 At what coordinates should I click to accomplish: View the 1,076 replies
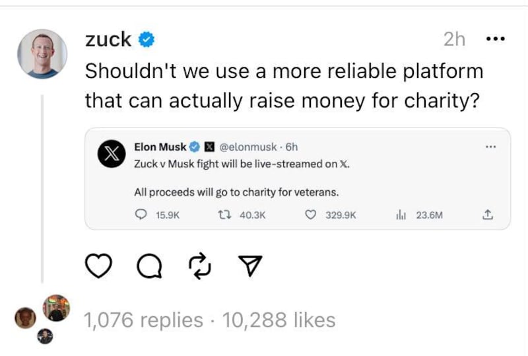[144, 320]
